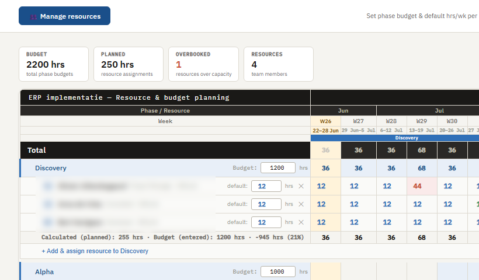Remove the third Discovery resource with X
Screen dimensions: 479x280
point(301,222)
